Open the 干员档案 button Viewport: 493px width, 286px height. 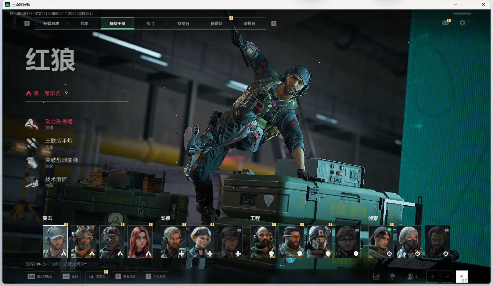pos(156,277)
